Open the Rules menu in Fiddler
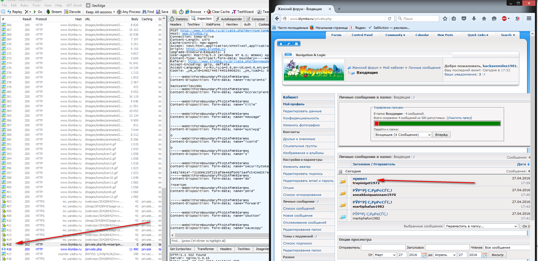The width and height of the screenshot is (538, 261). [x=24, y=5]
